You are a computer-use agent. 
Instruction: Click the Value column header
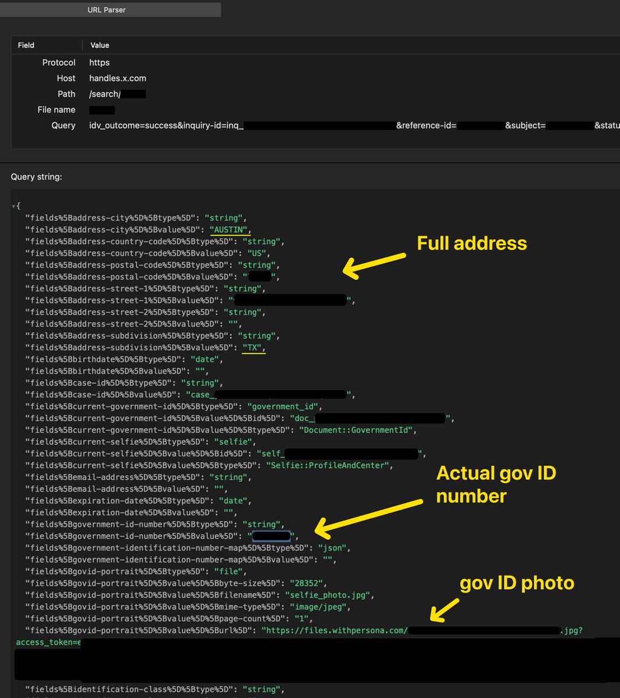(x=100, y=45)
